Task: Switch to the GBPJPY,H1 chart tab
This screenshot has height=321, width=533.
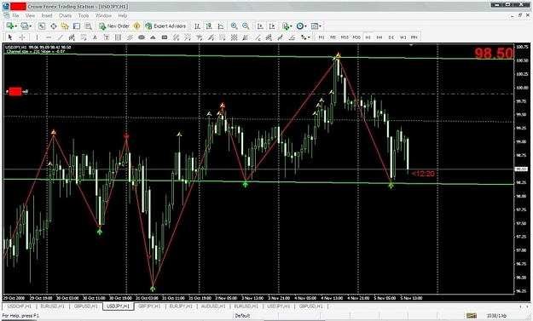Action: point(149,307)
